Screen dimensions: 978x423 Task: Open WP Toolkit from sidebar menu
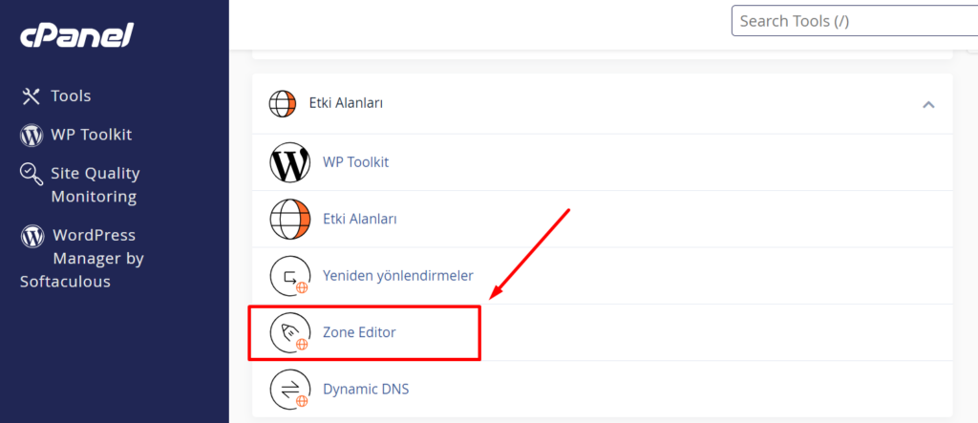pos(92,135)
